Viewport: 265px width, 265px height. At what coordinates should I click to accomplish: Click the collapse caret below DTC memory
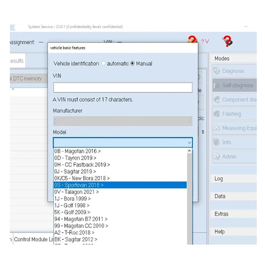coord(13,89)
